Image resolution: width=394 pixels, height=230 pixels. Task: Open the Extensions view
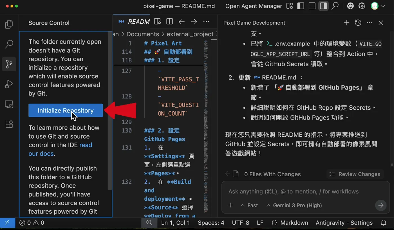tap(9, 124)
